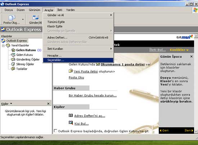The image size is (198, 145).
Task: Select Seçenekler… in the Araçlar menu
Action: (x=78, y=60)
